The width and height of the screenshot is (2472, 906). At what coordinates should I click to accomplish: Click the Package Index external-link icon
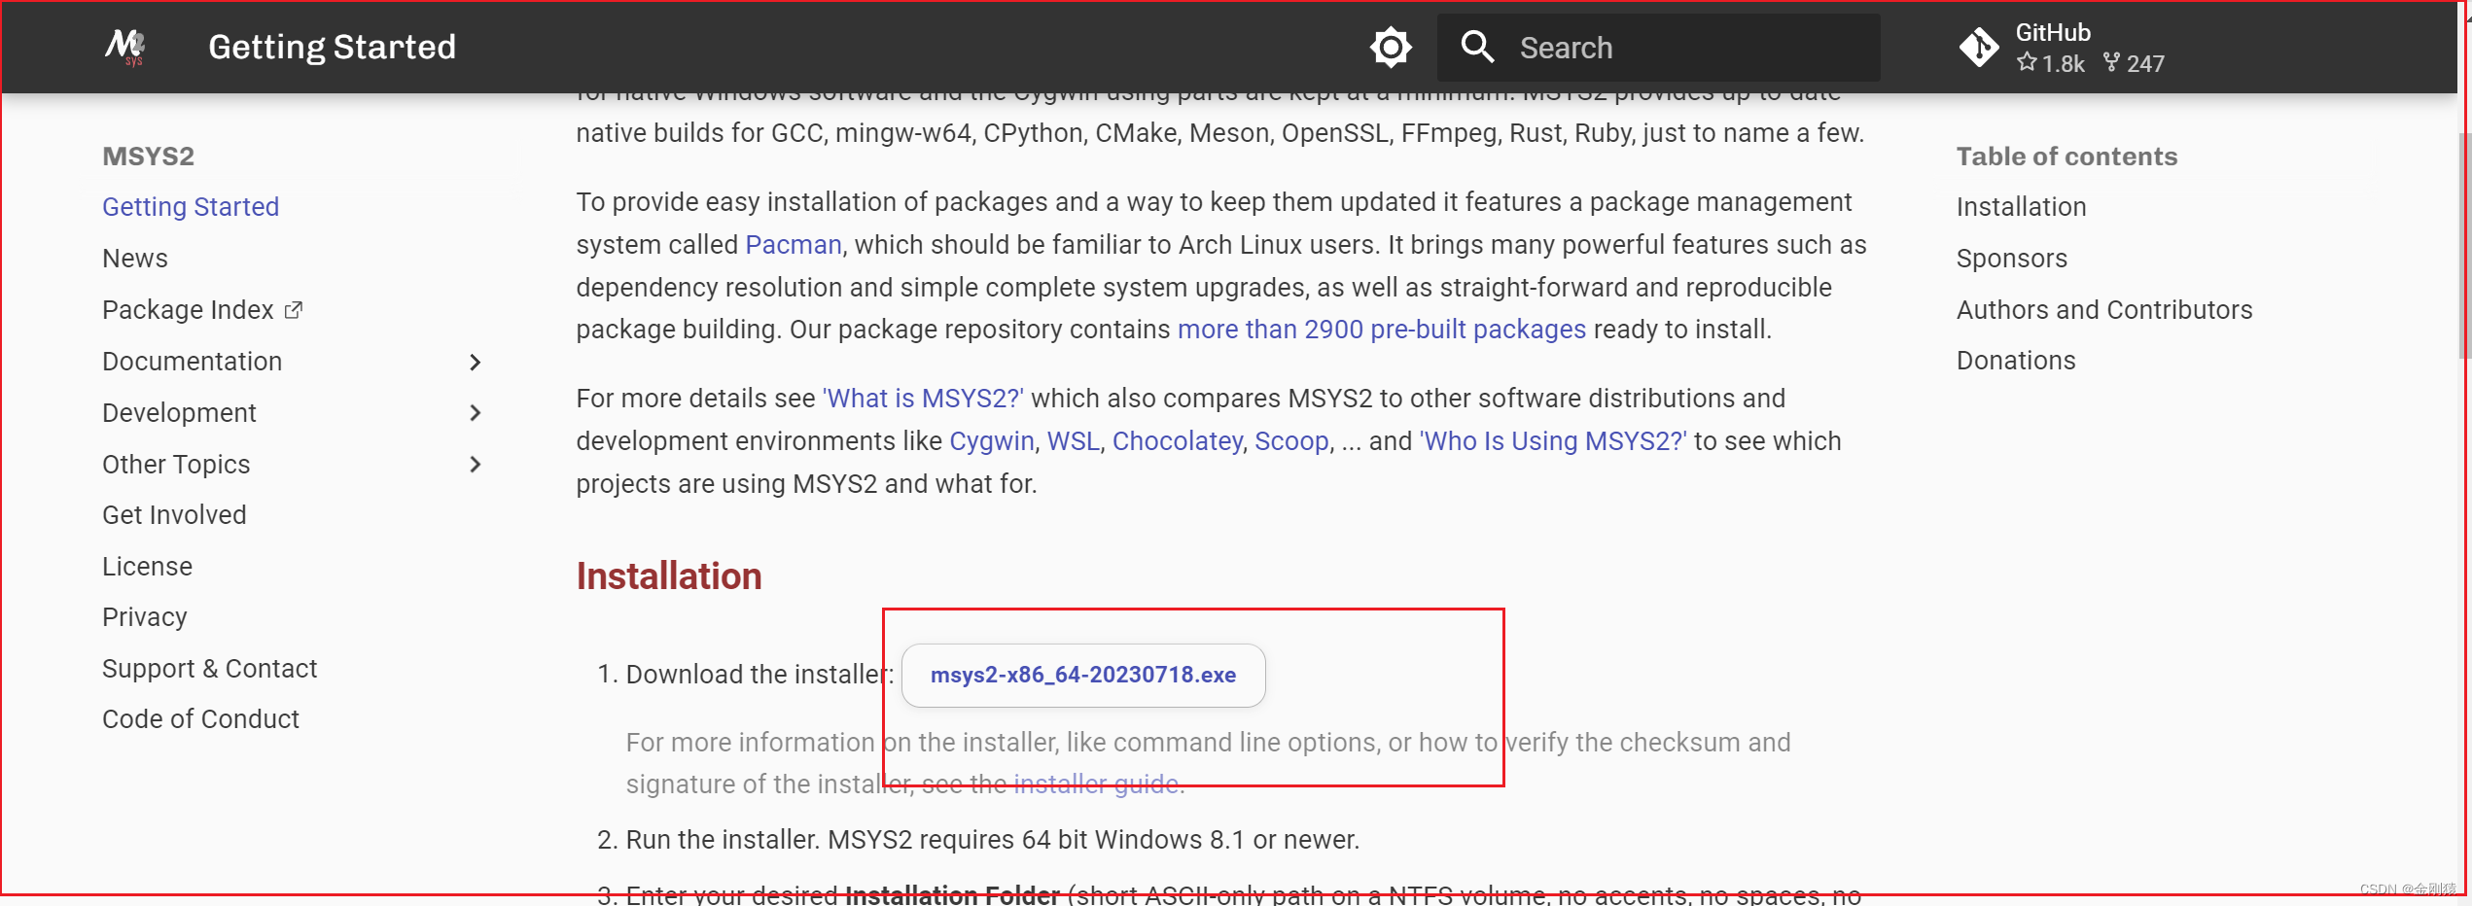tap(294, 310)
